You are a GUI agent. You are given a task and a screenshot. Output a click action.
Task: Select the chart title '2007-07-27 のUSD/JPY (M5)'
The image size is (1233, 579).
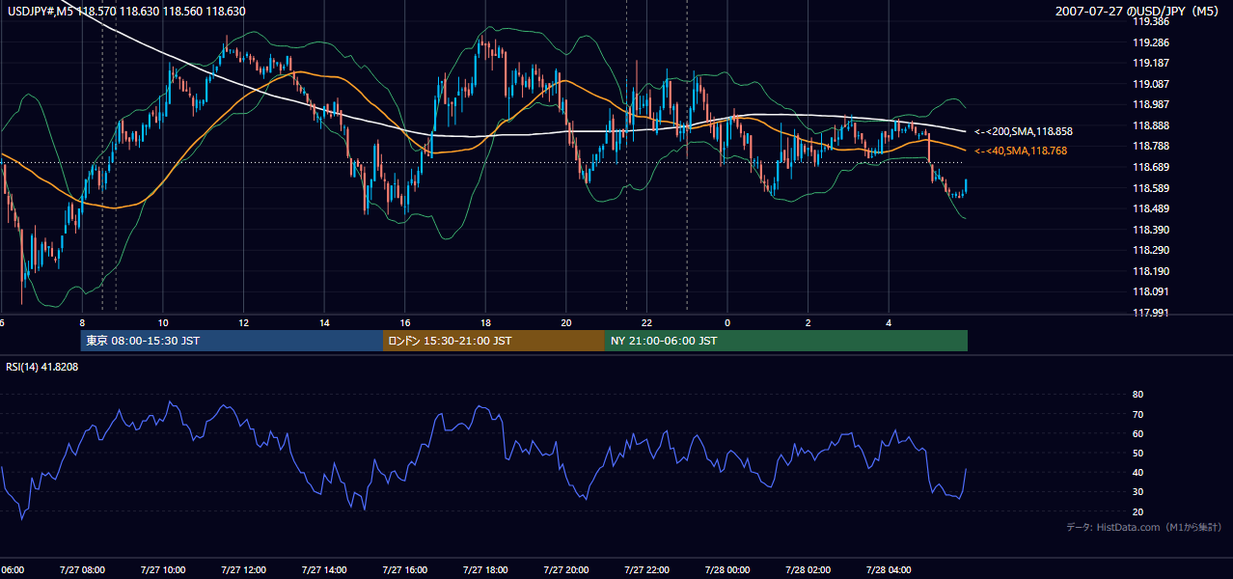(x=1138, y=12)
